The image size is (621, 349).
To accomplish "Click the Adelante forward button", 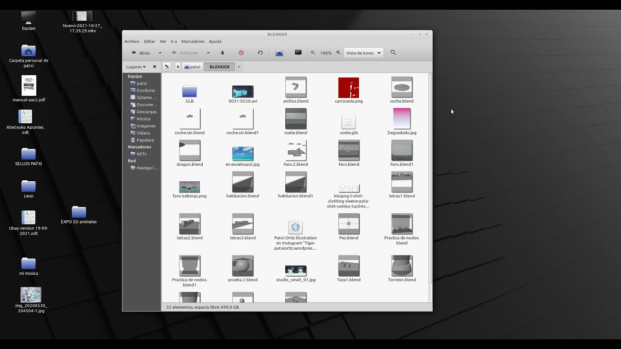I will [185, 53].
